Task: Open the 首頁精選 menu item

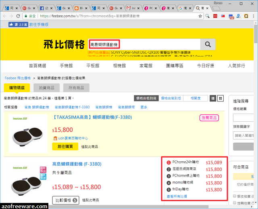Action: point(37,66)
